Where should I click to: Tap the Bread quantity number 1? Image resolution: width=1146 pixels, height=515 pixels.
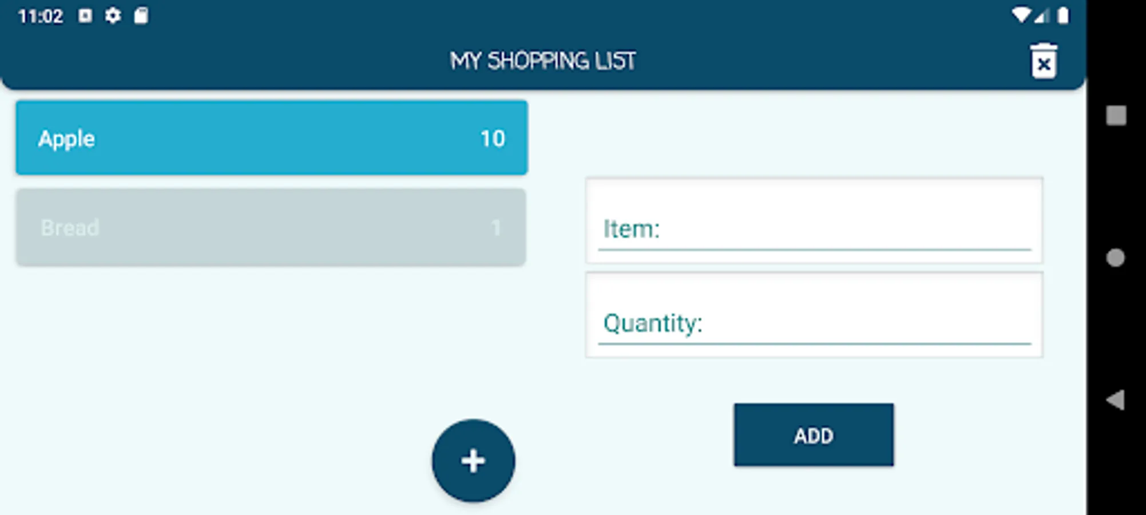495,228
